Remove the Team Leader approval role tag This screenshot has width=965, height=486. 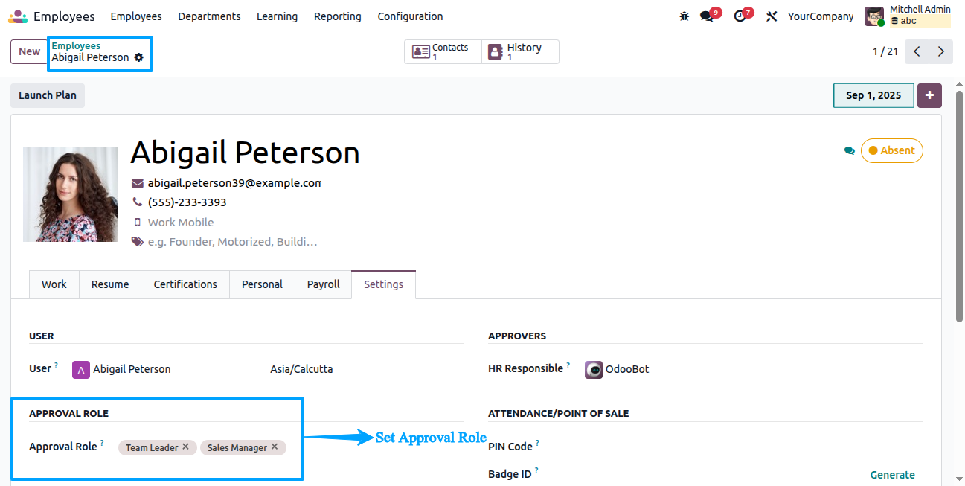[186, 447]
